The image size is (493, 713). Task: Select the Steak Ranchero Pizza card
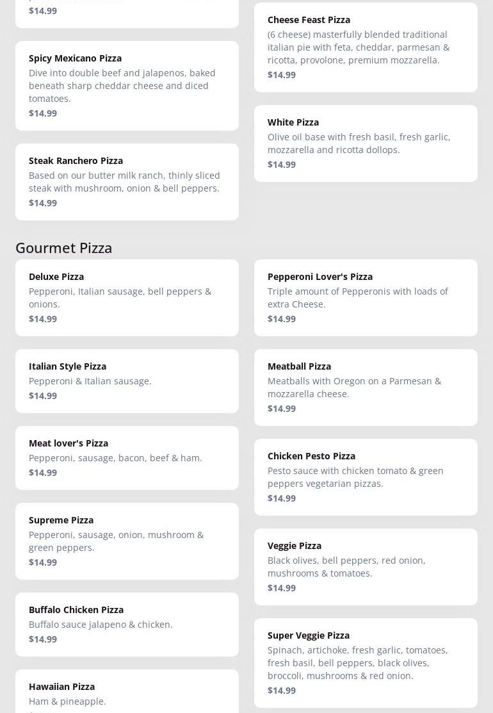tap(127, 181)
